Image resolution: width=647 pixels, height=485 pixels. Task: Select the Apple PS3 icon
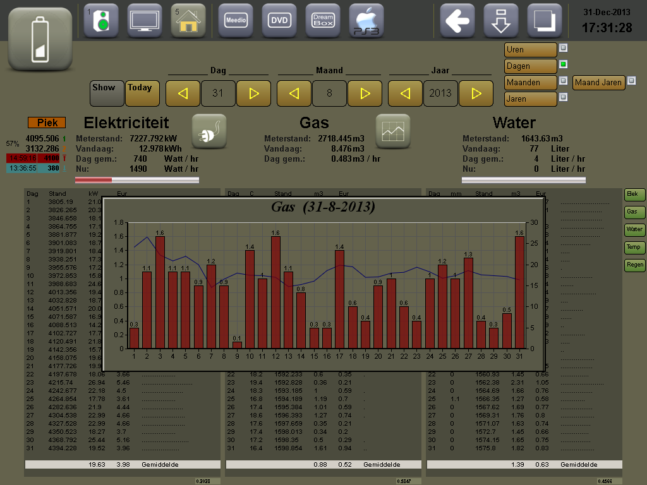366,20
